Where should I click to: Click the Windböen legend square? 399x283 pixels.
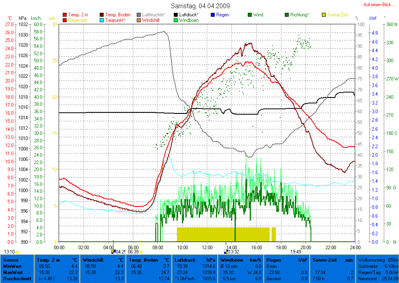177,20
